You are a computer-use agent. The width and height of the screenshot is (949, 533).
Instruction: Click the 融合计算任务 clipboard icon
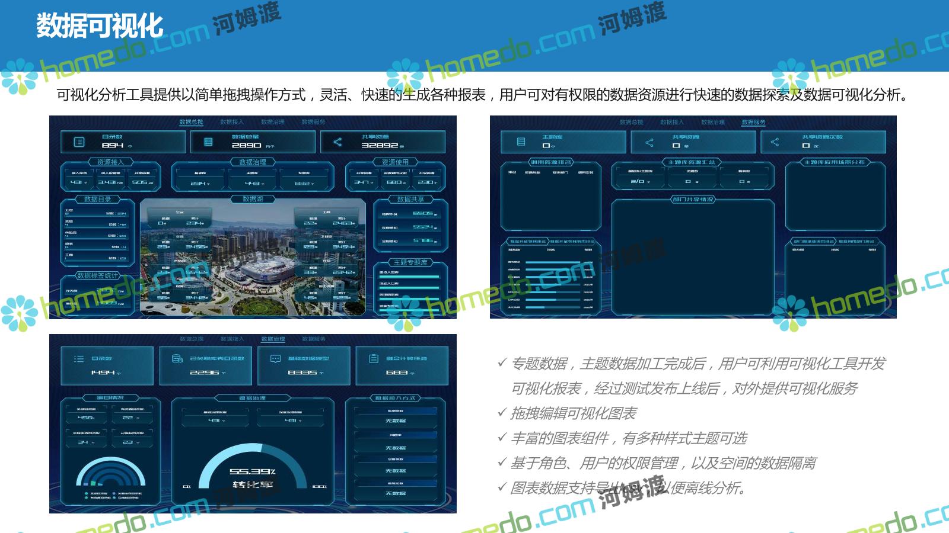(x=374, y=359)
